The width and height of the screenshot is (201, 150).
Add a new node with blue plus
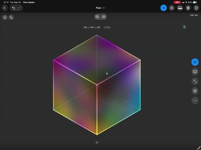(164, 8)
